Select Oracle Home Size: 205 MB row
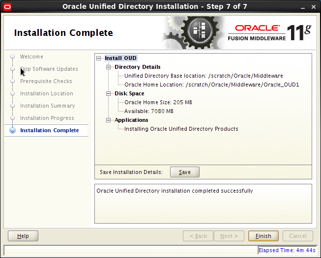 coord(158,102)
